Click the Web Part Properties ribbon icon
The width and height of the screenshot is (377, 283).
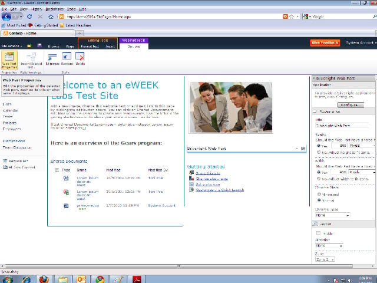9,60
